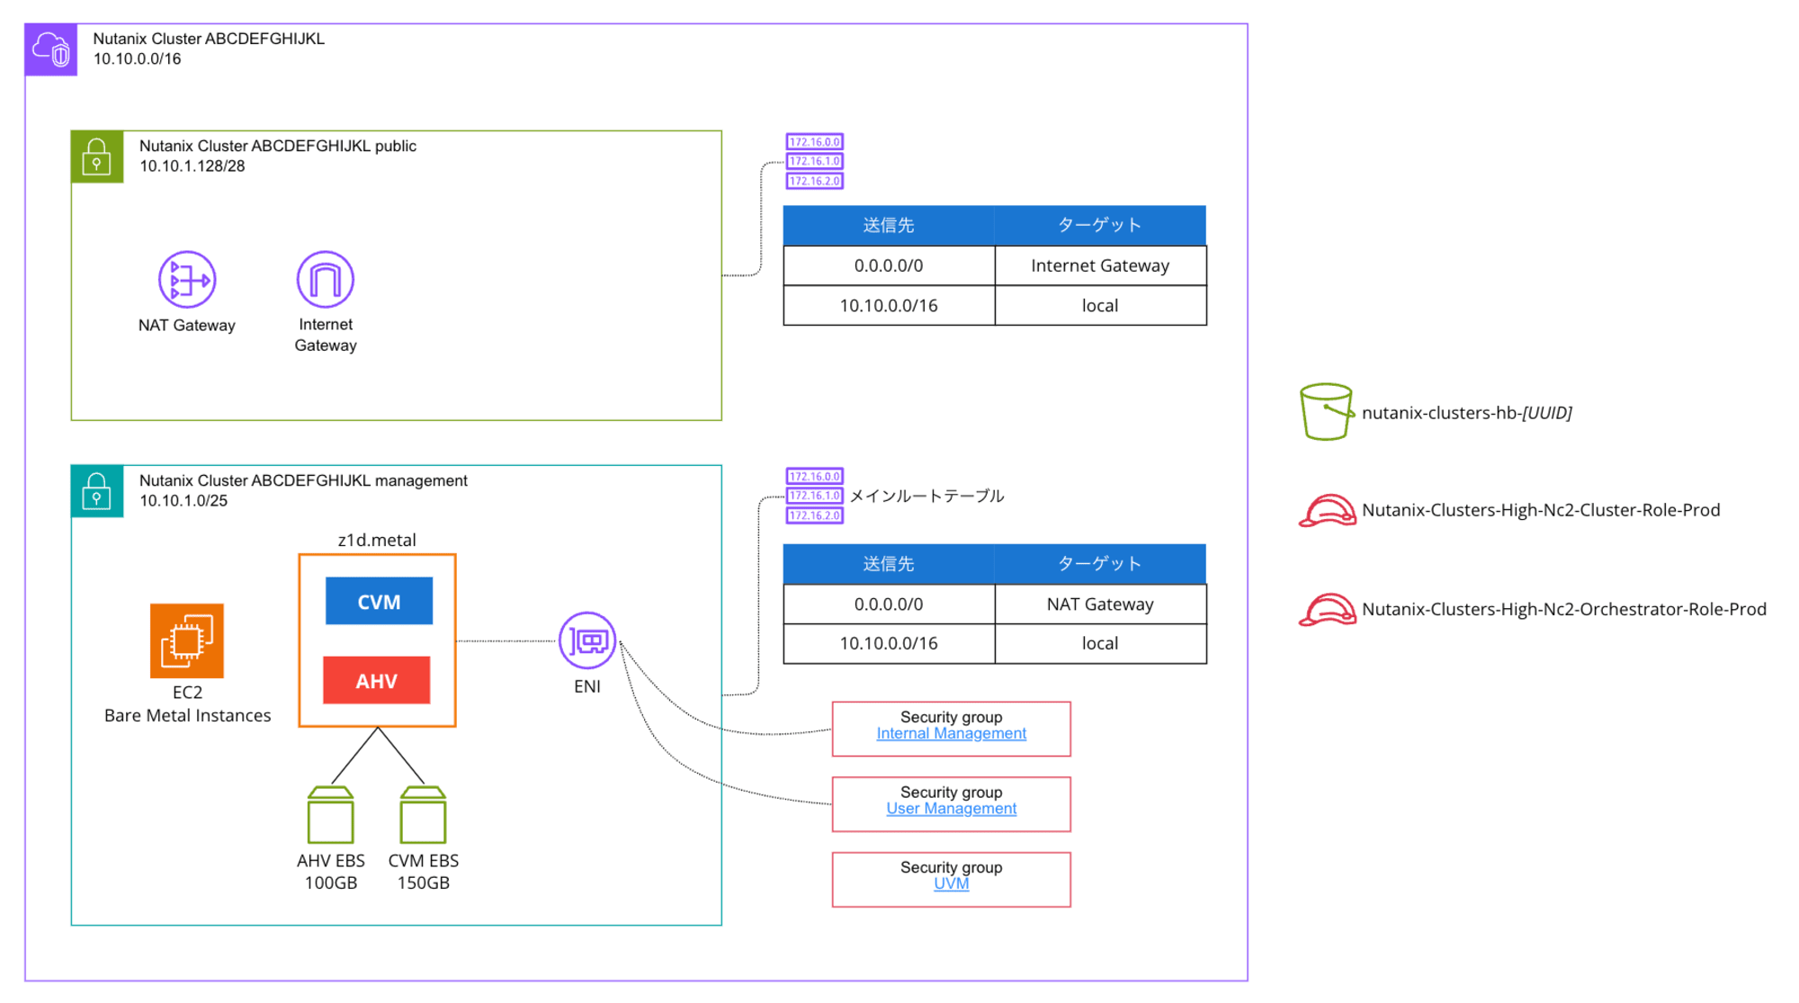Click the main route table icon
The width and height of the screenshot is (1799, 1003).
(x=815, y=496)
